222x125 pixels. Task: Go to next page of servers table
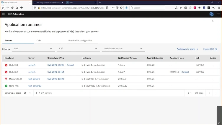[216, 93]
